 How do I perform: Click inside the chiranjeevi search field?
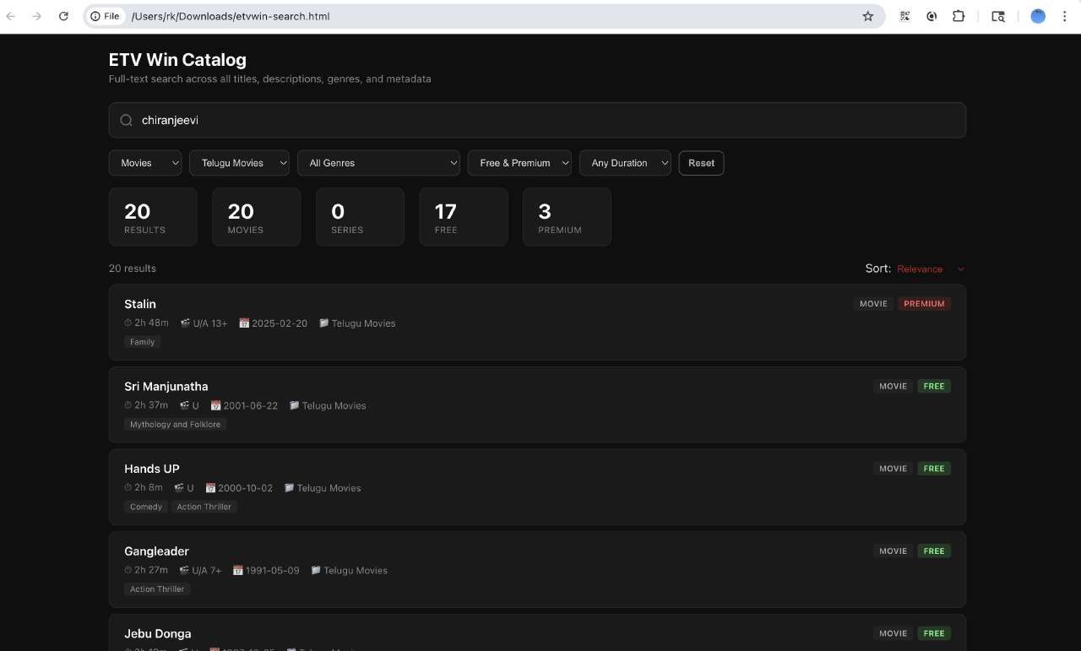pyautogui.click(x=338, y=120)
